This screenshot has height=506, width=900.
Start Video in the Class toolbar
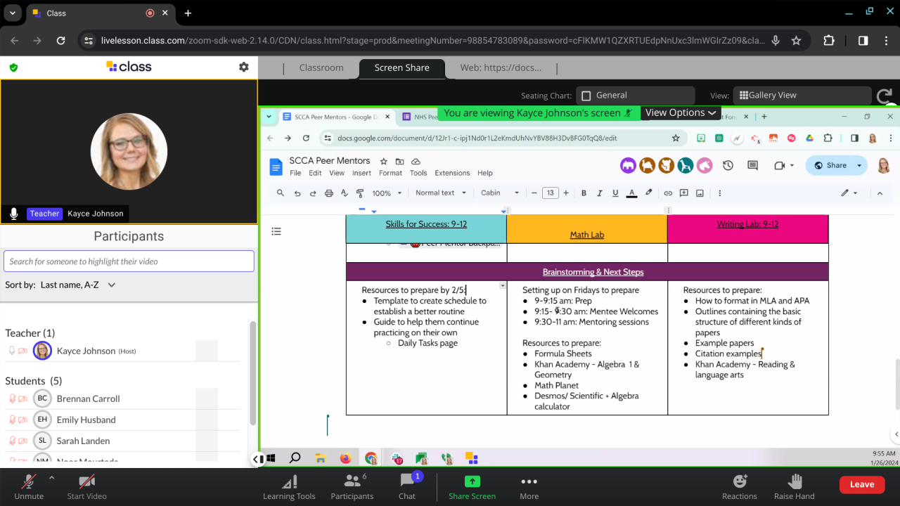pyautogui.click(x=86, y=486)
